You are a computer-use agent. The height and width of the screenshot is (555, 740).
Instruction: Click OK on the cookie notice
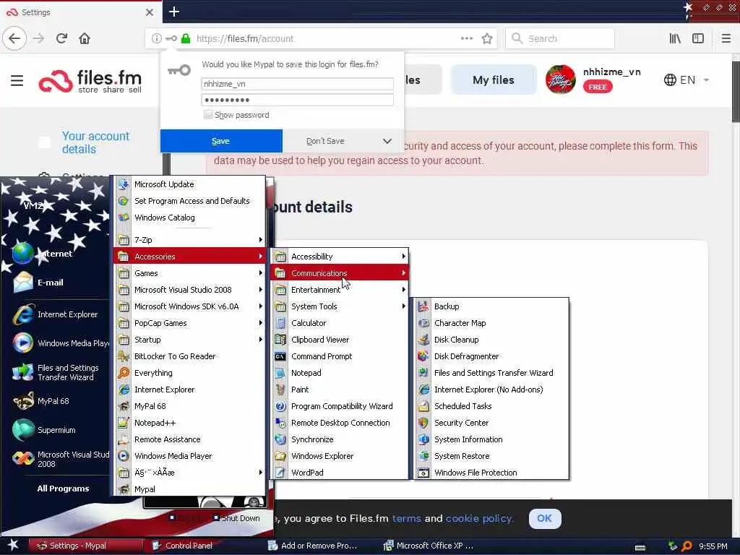(545, 518)
